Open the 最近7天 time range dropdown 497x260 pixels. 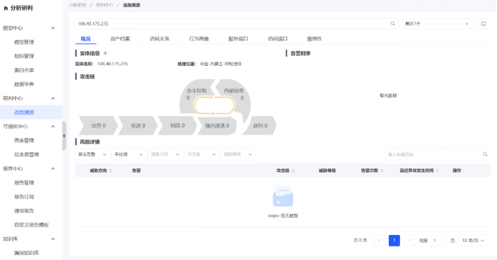click(x=437, y=24)
